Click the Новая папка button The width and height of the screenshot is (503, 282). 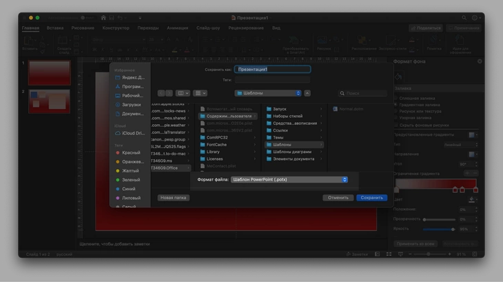tap(173, 198)
